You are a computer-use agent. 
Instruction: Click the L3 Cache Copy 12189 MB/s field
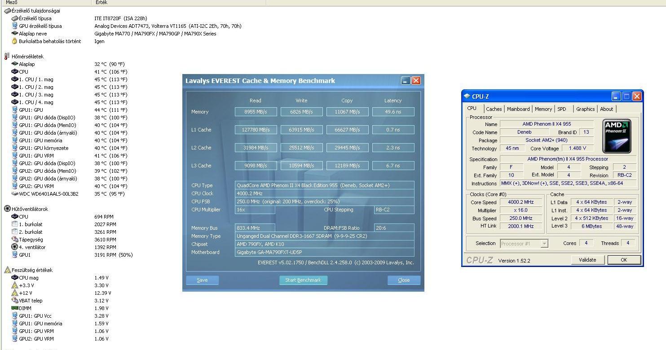point(348,166)
